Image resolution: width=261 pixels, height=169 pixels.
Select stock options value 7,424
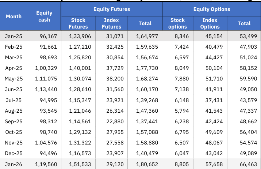(x=181, y=47)
